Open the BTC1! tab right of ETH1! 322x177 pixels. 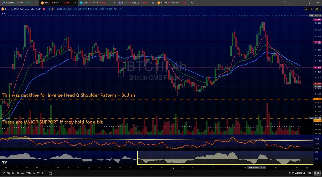(x=175, y=3)
